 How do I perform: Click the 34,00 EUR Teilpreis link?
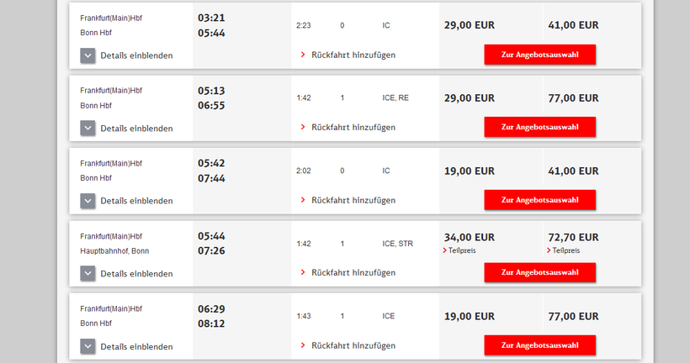click(462, 250)
